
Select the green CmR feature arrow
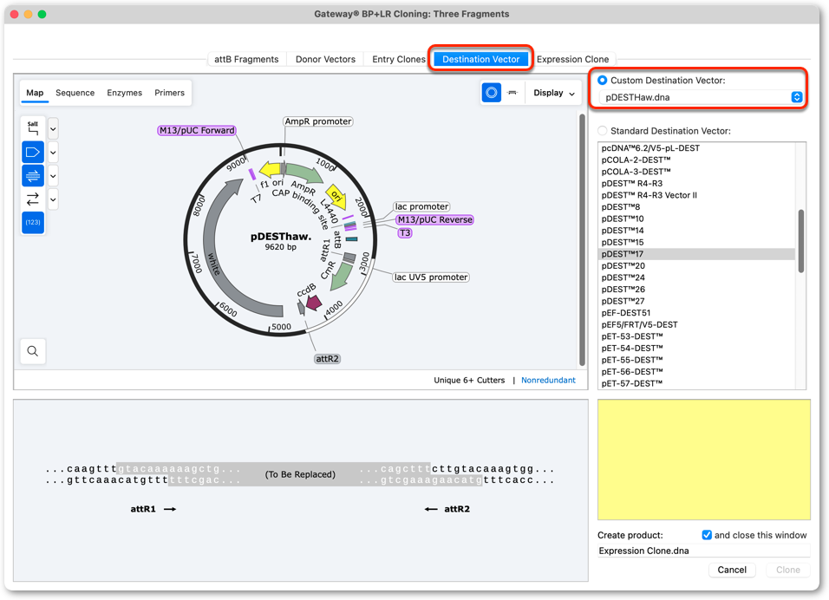pos(342,277)
